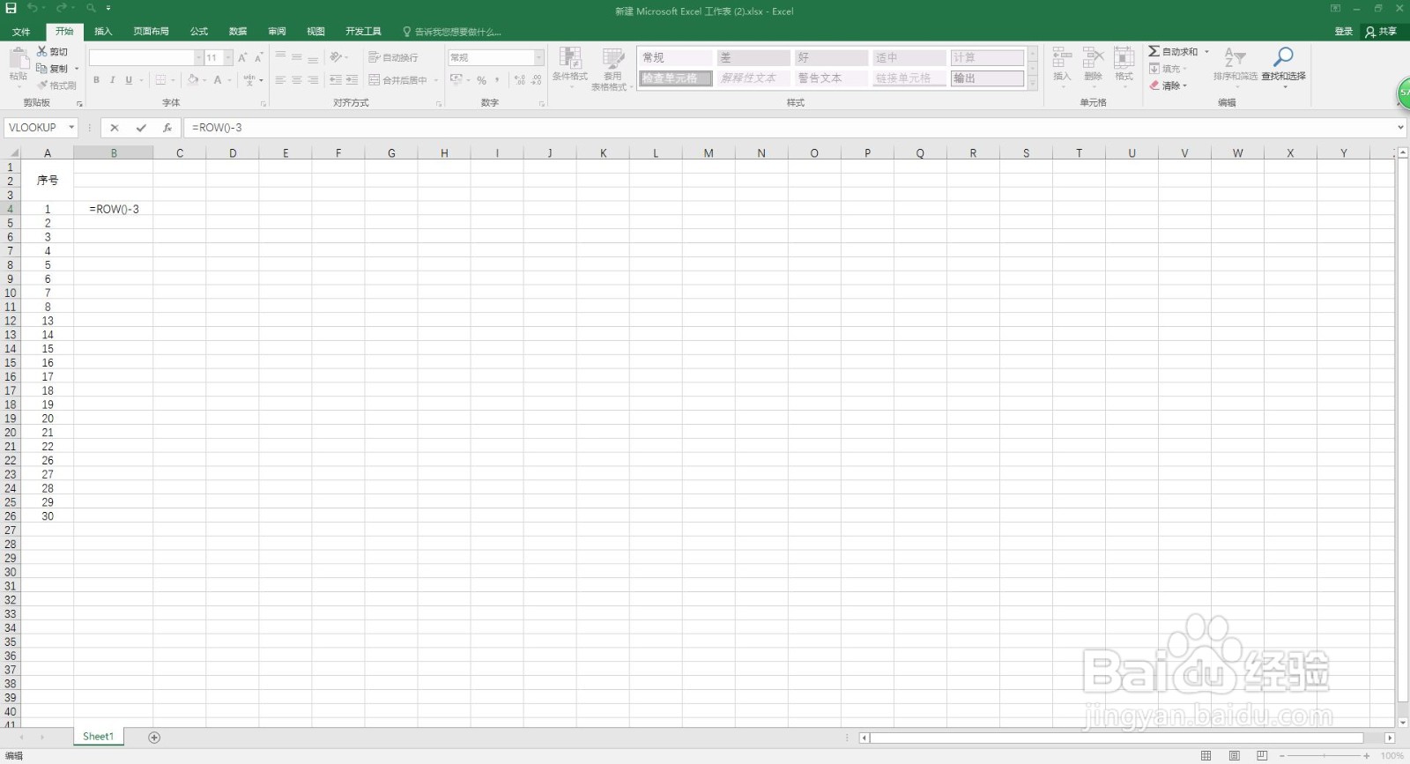Viewport: 1410px width, 764px height.
Task: Open the font name dropdown
Action: pos(198,57)
